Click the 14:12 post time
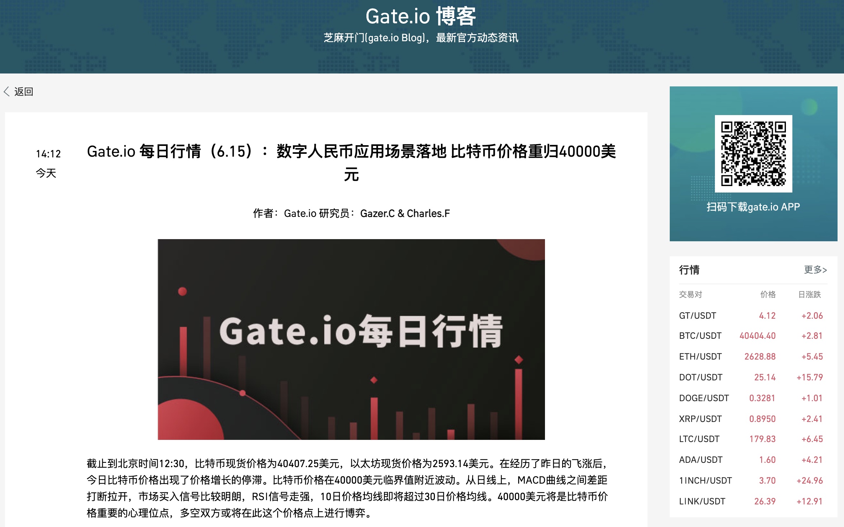Image resolution: width=844 pixels, height=527 pixels. click(48, 154)
